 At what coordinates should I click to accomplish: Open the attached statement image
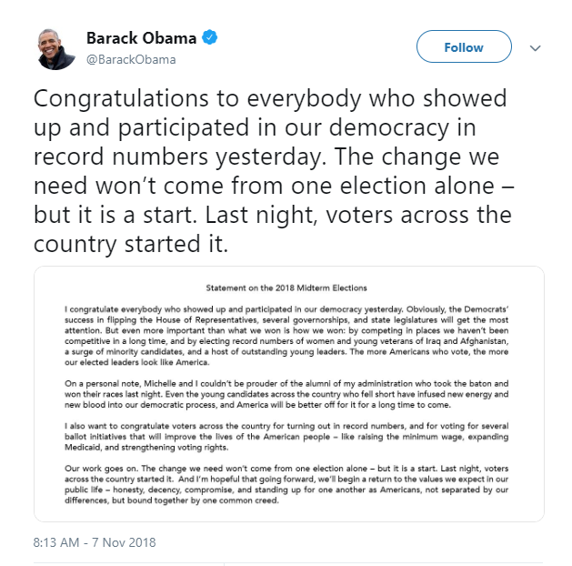(288, 393)
